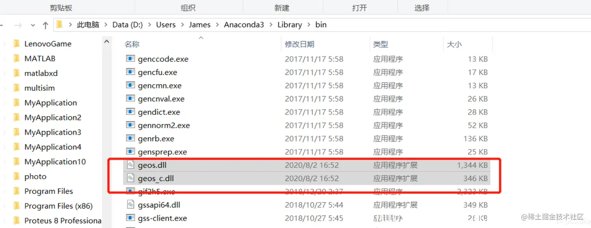
Task: Select the genccode.exe file icon
Action: point(130,59)
